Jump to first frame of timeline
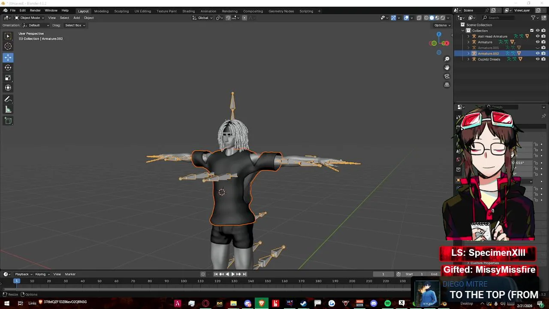The height and width of the screenshot is (309, 549). point(216,274)
